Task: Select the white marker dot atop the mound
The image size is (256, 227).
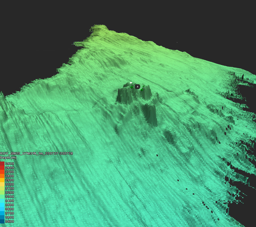Action: pyautogui.click(x=131, y=83)
